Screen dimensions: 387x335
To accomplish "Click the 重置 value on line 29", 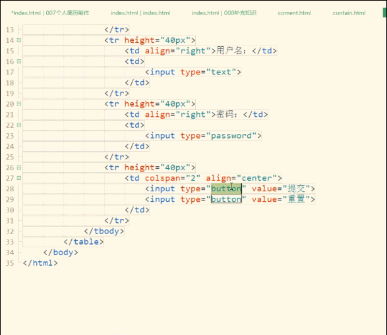I will pyautogui.click(x=296, y=199).
